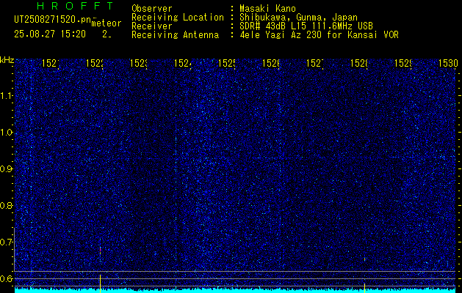Click the small meteor echo near 1528

(x=365, y=259)
